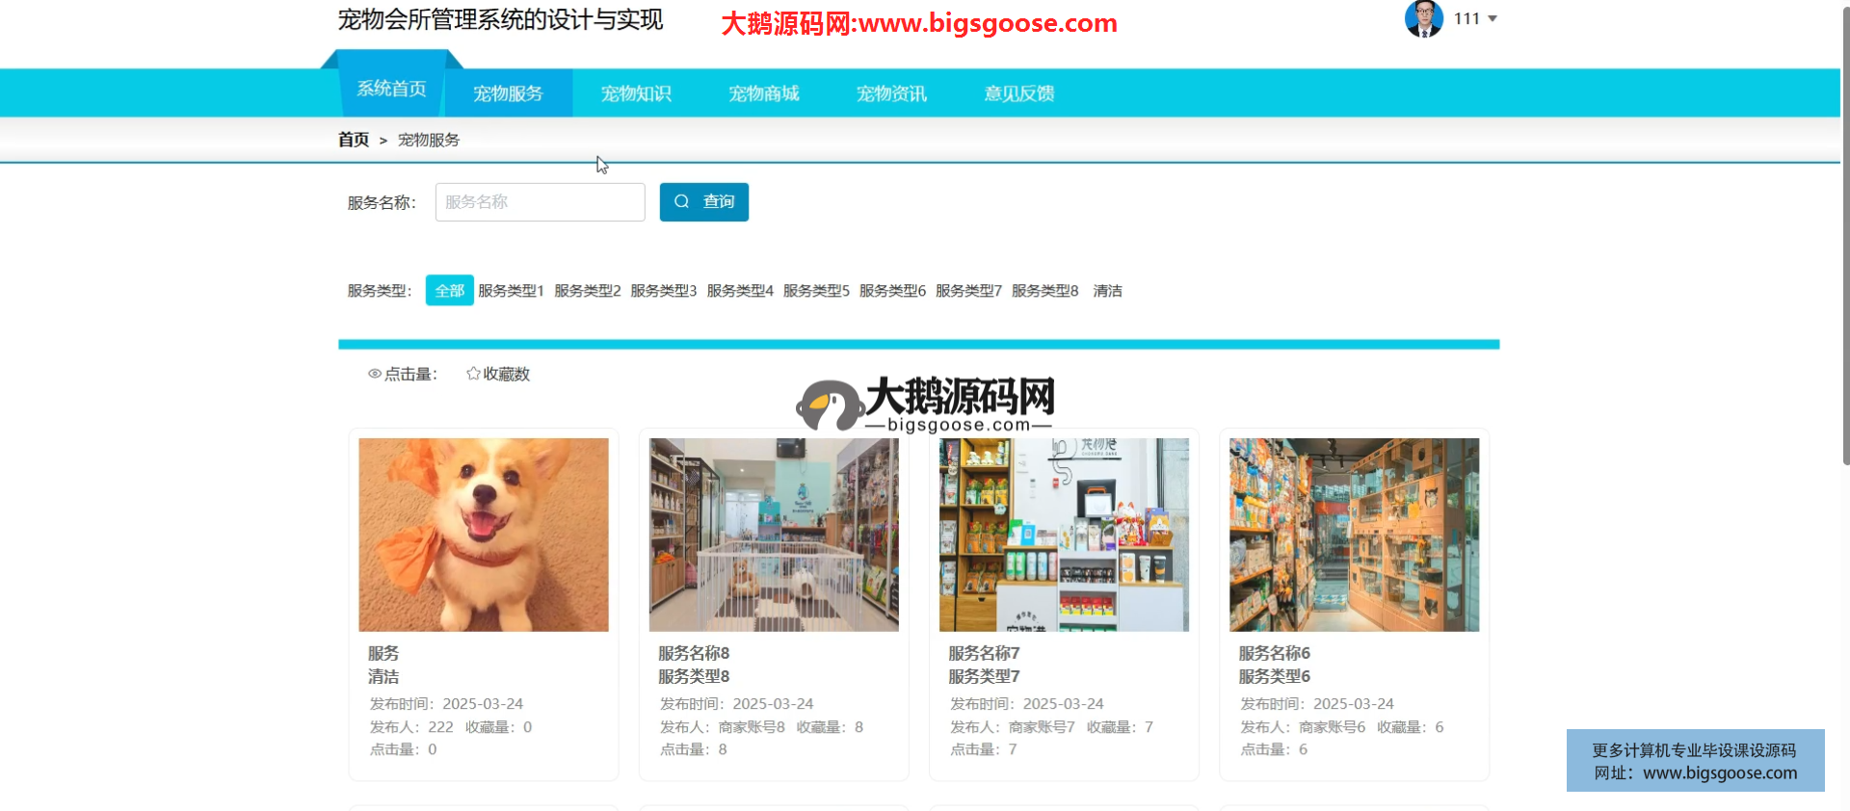Click 发布人: 222 on the first card
The width and height of the screenshot is (1850, 811).
point(411,727)
